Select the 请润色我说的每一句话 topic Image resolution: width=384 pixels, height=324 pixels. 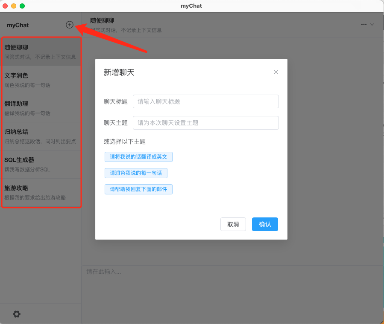(136, 173)
